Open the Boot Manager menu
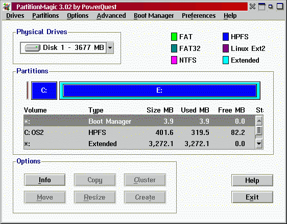The width and height of the screenshot is (287, 224). 154,16
